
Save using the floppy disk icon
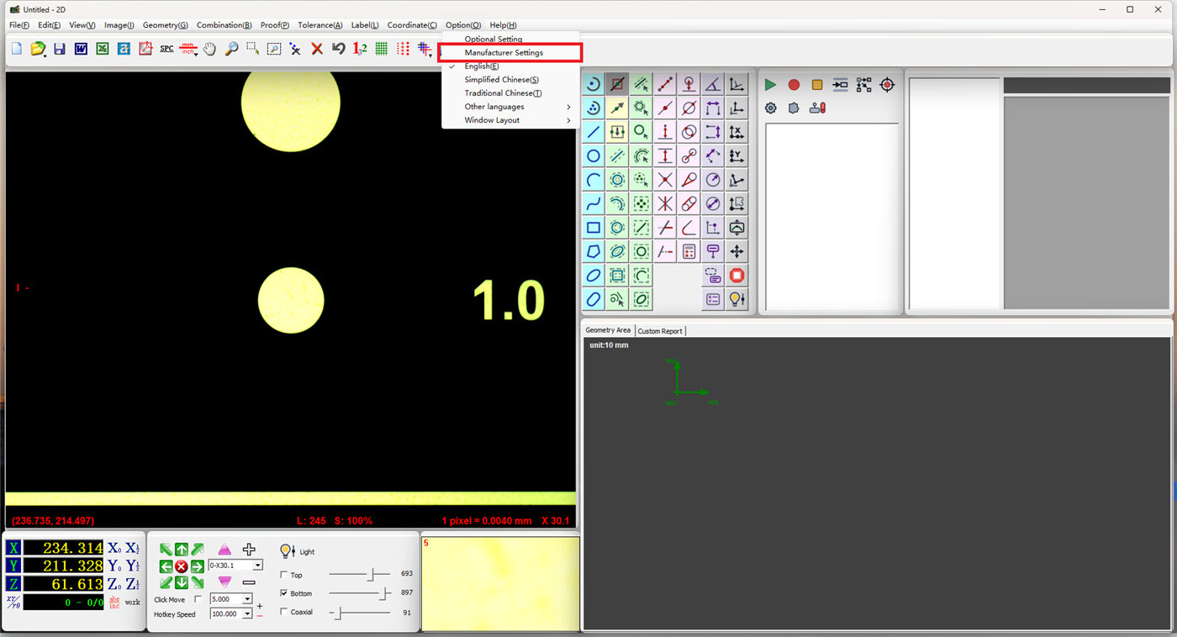[60, 49]
